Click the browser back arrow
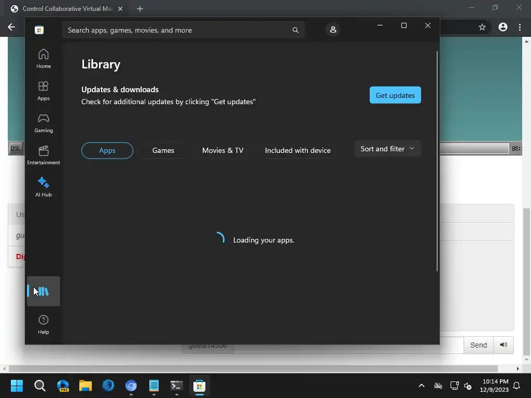Screen dimensions: 531x398 pos(11,27)
